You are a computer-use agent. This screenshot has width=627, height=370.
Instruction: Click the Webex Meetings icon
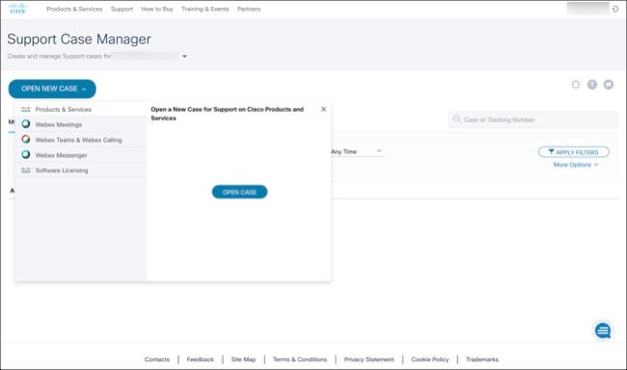tap(26, 124)
